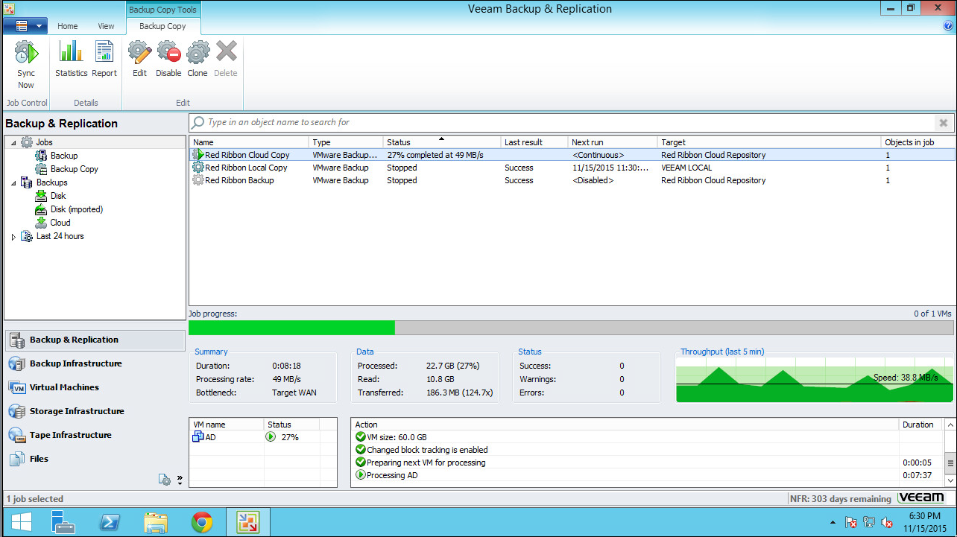The height and width of the screenshot is (537, 957).
Task: Edit the selected backup copy job
Action: pos(139,60)
